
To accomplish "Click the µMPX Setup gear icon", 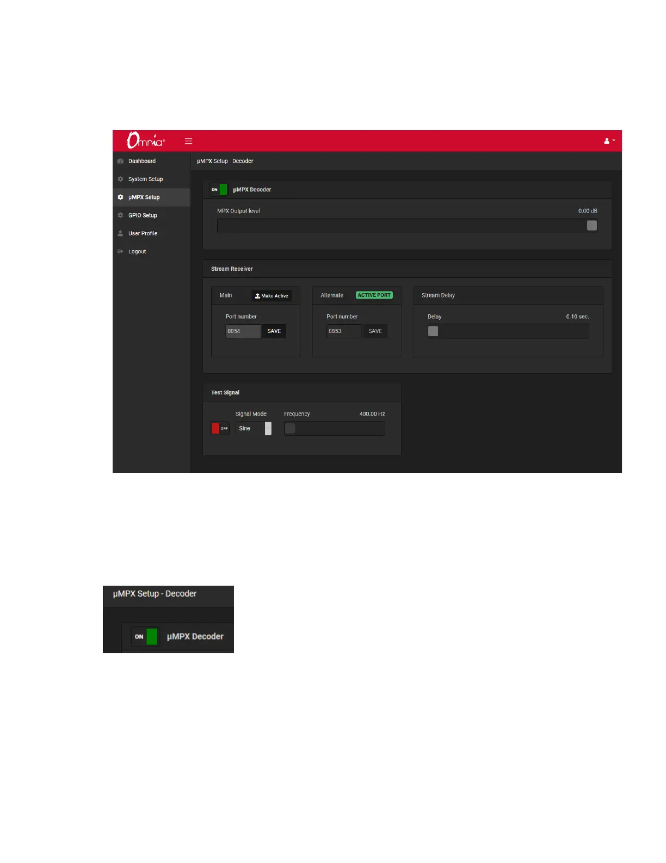I will point(121,197).
